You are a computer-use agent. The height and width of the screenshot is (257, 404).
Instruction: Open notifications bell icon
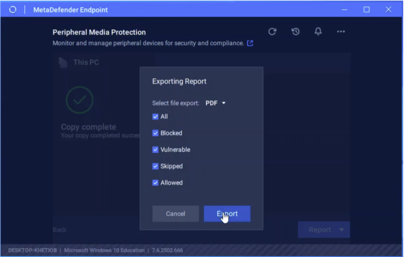[x=318, y=32]
